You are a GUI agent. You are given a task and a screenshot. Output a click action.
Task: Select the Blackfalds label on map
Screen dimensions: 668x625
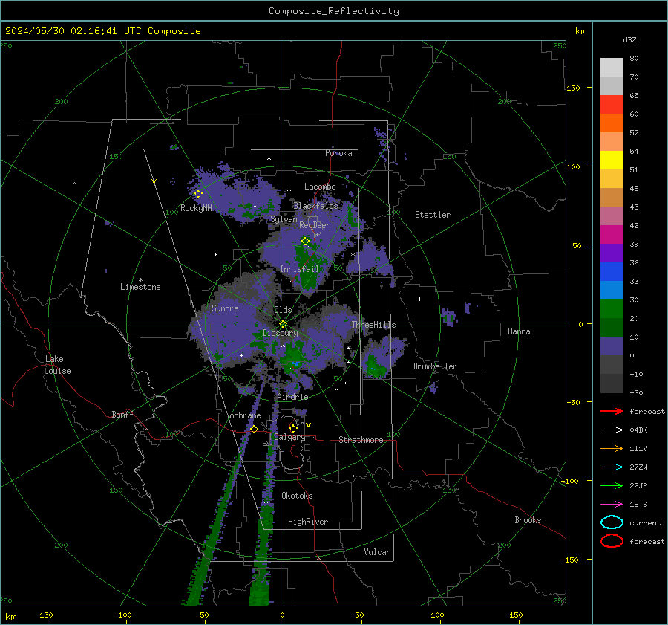[x=315, y=206]
